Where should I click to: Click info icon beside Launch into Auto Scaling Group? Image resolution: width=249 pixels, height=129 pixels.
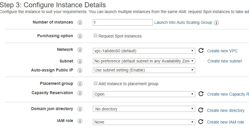[216, 23]
